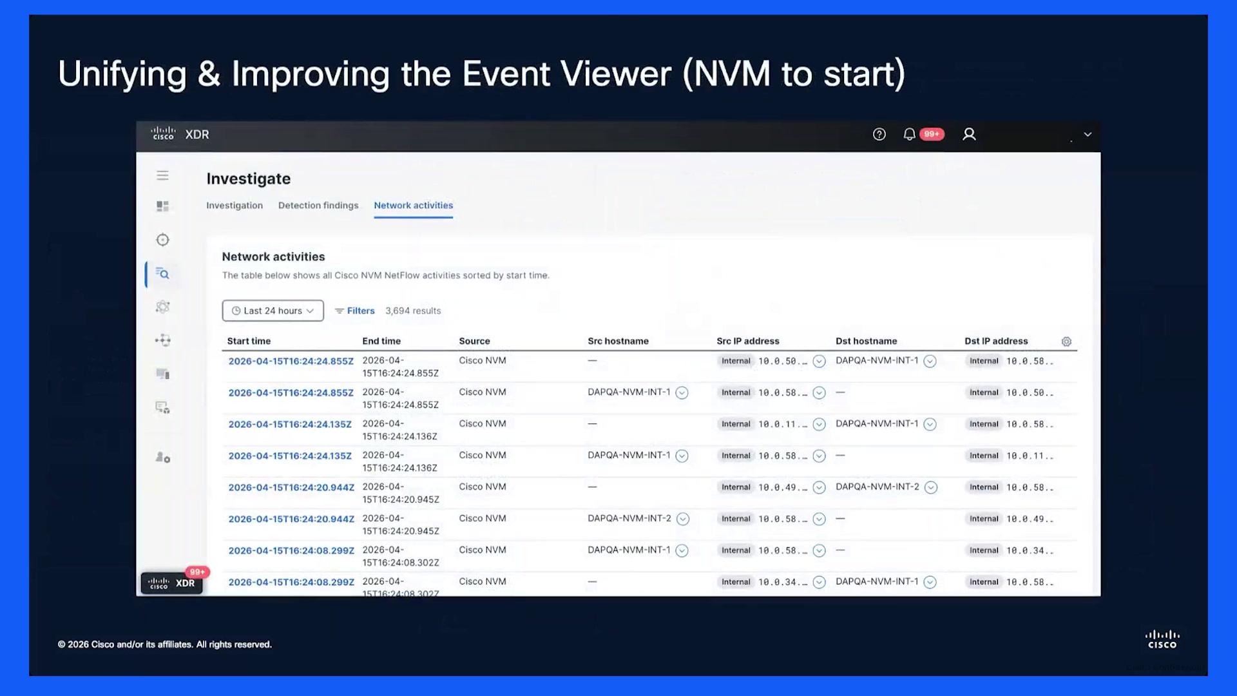Open the connected-nodes icon in sidebar

pos(162,340)
